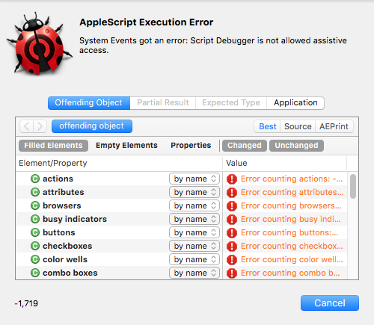
Task: Select the 'Error counting checkbox...' value
Action: click(292, 246)
